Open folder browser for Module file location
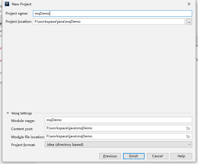This screenshot has height=164, width=198. pos(188,136)
